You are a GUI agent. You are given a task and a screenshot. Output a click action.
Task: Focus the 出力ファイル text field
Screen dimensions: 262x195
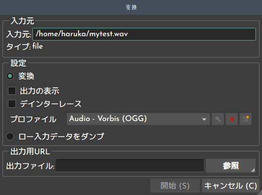[x=130, y=166]
